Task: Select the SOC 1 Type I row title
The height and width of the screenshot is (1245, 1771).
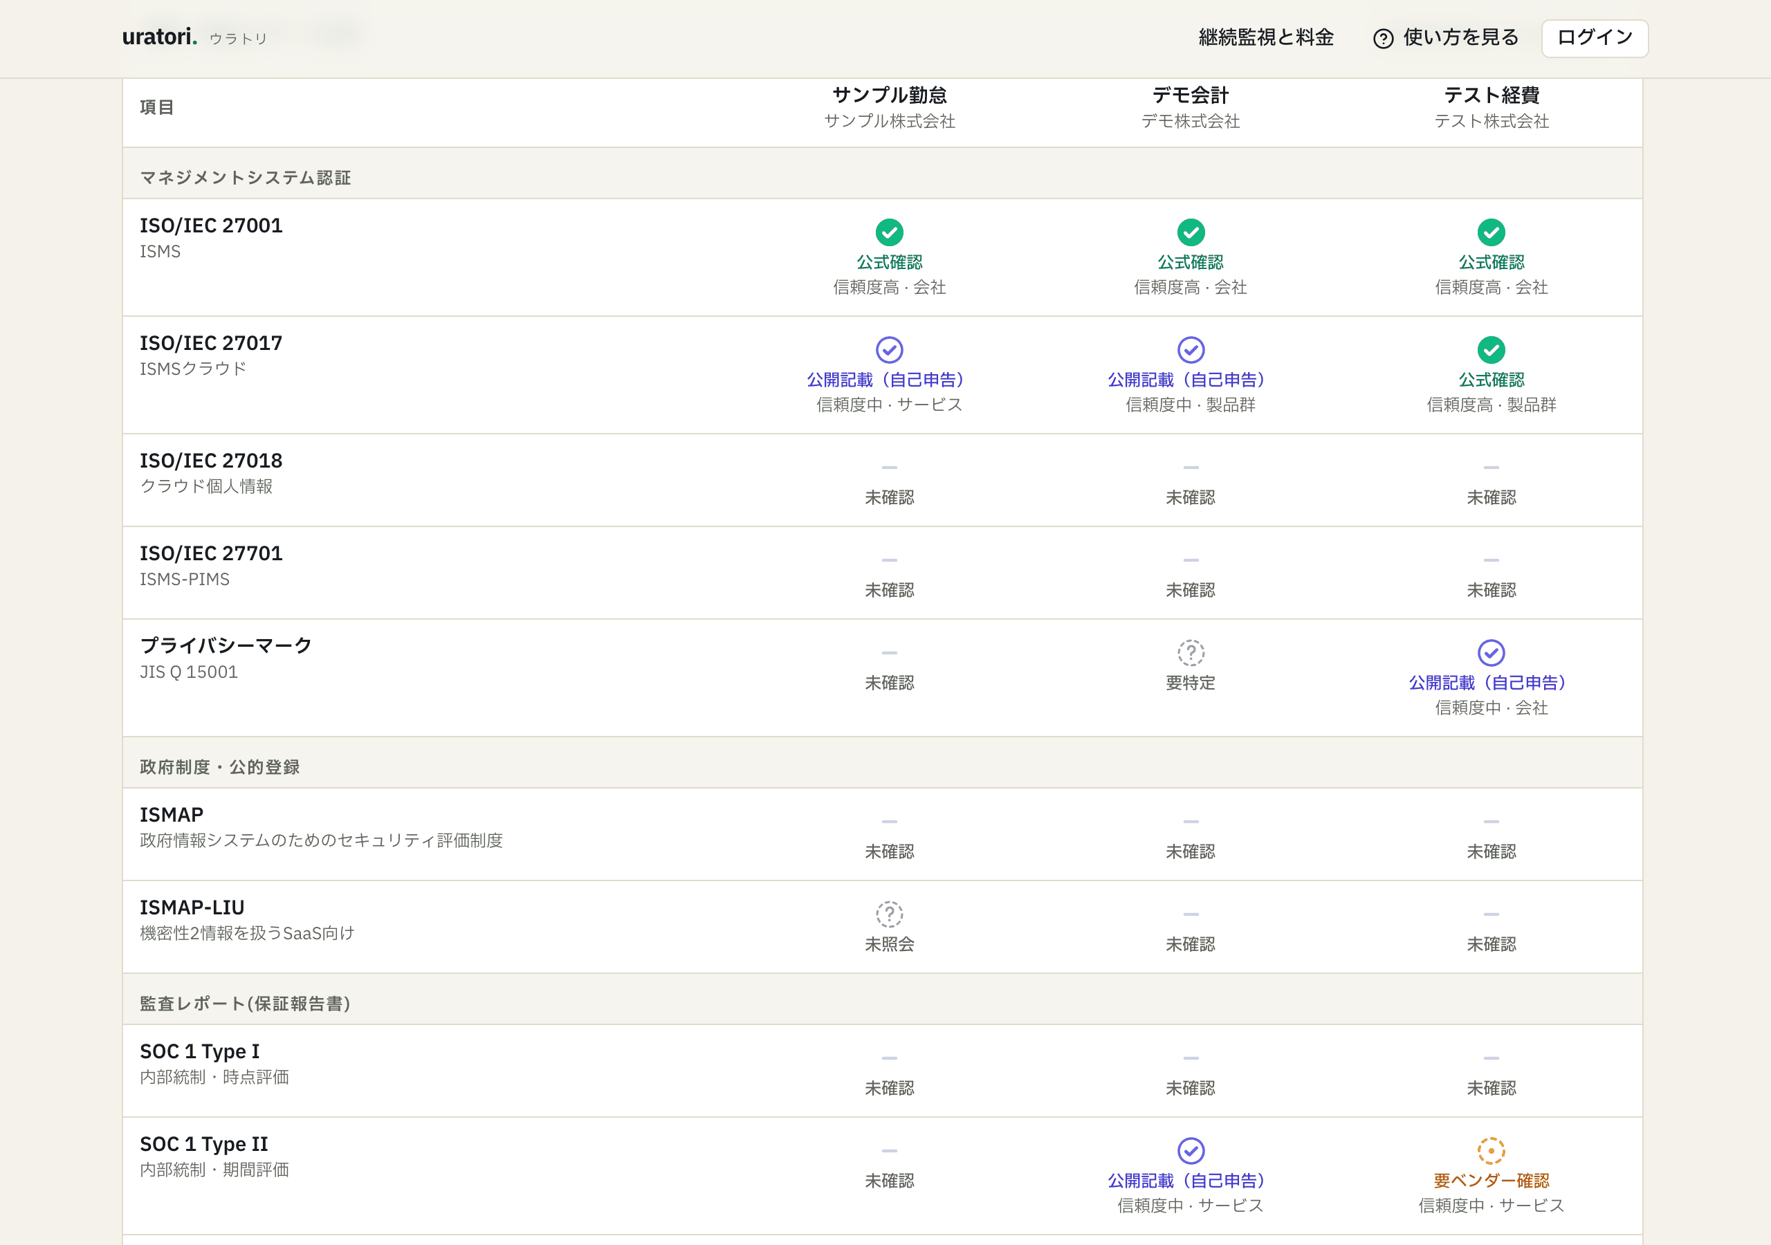Action: [x=200, y=1051]
